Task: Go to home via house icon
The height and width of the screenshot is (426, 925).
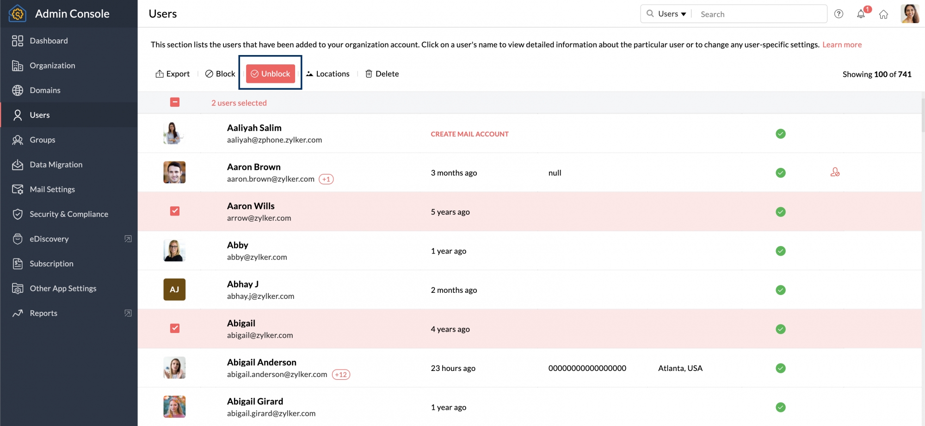Action: [883, 14]
